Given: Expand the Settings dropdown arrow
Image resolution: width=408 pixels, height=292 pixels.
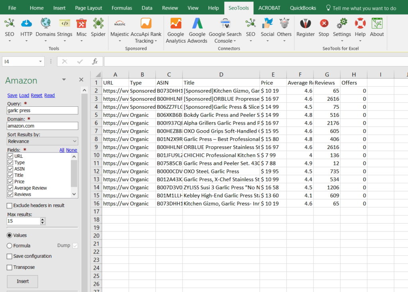Looking at the screenshot, I should click(x=342, y=41).
